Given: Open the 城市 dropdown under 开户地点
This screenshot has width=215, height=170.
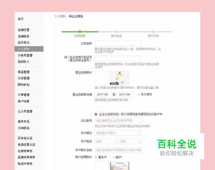Looking at the screenshot, I should click(x=130, y=141).
